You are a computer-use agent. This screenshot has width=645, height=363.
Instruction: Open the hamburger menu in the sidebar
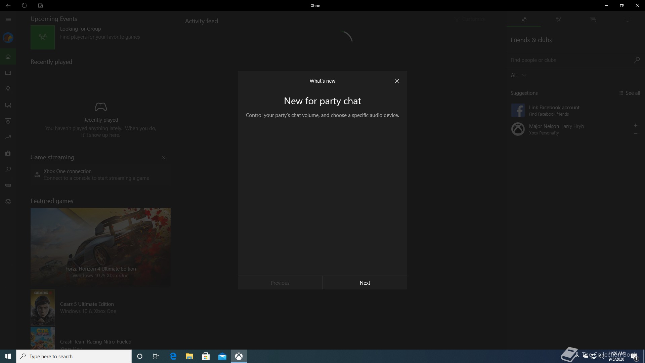pyautogui.click(x=8, y=19)
